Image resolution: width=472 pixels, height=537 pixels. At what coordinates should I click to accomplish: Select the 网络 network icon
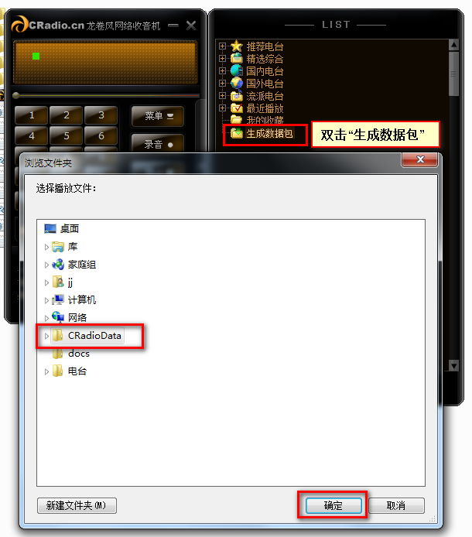click(x=58, y=317)
